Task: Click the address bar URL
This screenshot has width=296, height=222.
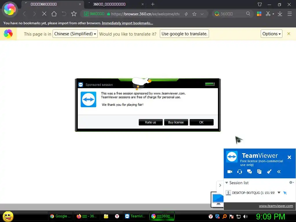Action: [x=145, y=14]
